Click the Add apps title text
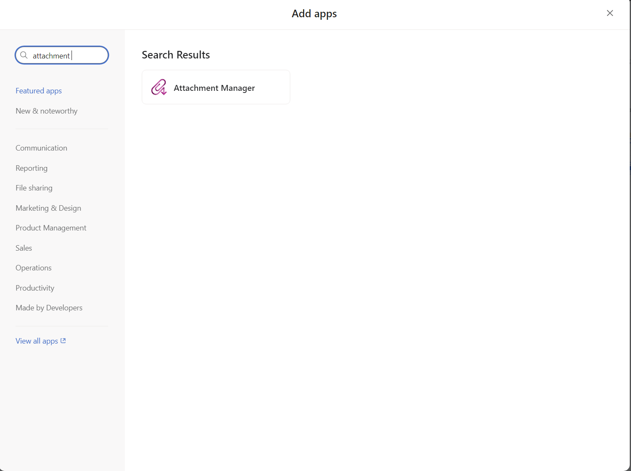631x471 pixels. [314, 13]
